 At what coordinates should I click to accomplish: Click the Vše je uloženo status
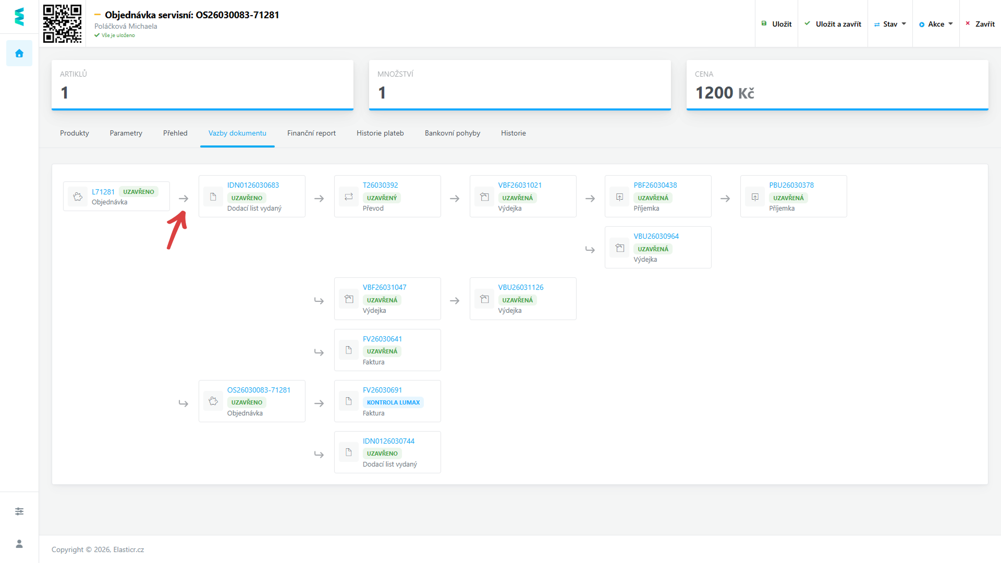115,35
